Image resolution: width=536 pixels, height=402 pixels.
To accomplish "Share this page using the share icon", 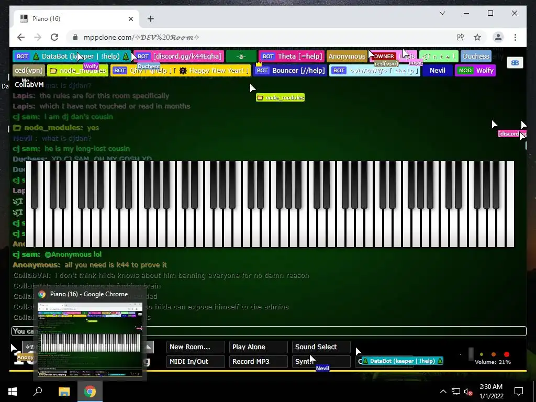I will tap(460, 37).
